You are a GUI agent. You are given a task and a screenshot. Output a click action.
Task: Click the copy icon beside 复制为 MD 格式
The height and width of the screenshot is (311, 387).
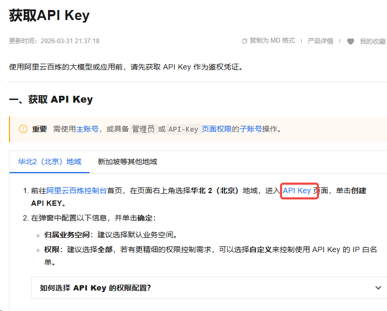pyautogui.click(x=244, y=41)
